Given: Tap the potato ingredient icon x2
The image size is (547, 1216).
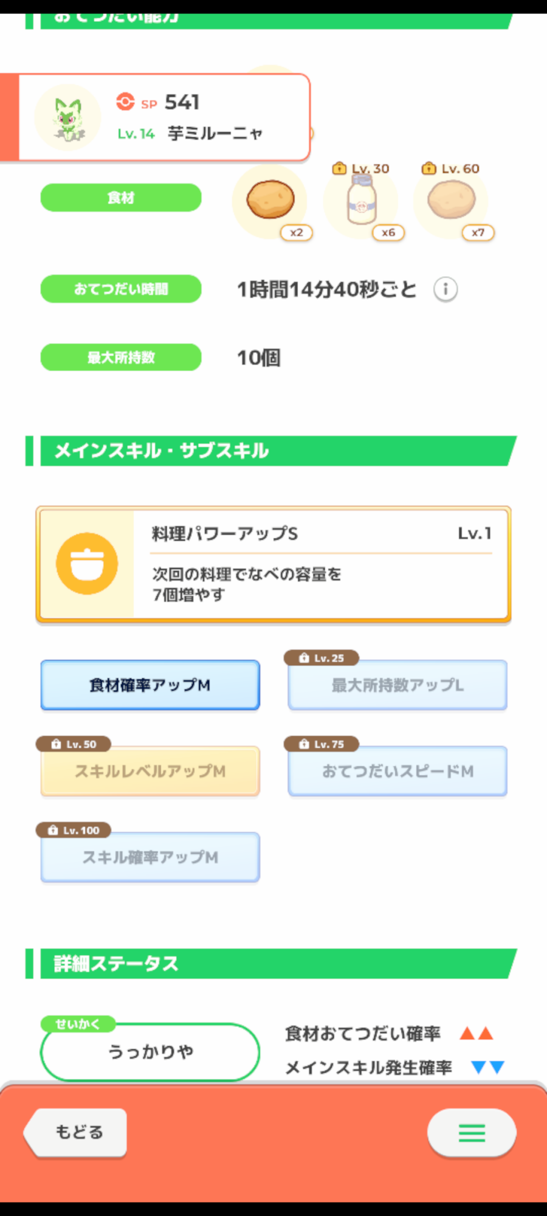Looking at the screenshot, I should 270,201.
